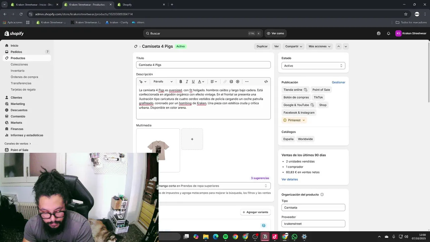Open the Más acciones dropdown
This screenshot has height=242, width=430.
click(x=319, y=46)
